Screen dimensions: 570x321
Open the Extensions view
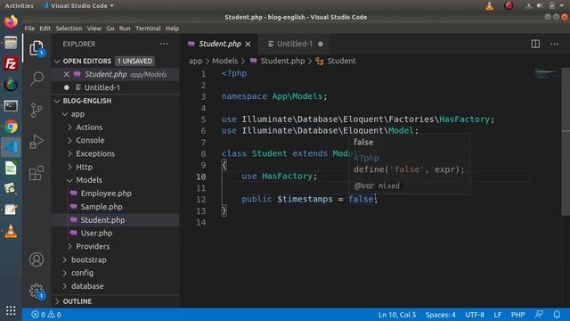coord(37,173)
